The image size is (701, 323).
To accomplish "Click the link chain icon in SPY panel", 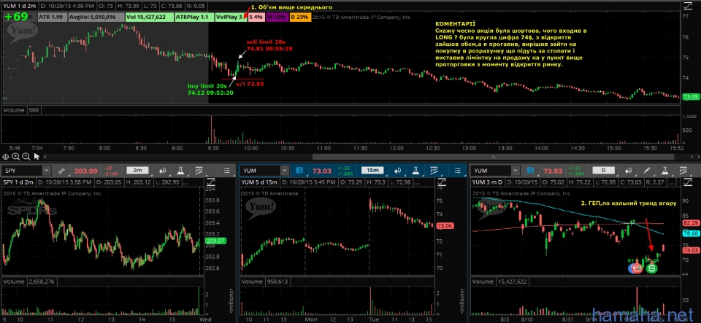I will 62,171.
